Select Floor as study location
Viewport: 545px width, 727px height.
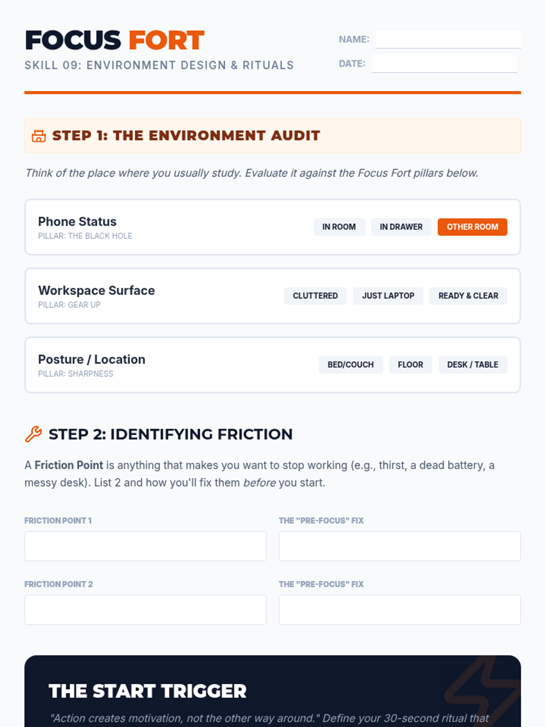point(411,365)
